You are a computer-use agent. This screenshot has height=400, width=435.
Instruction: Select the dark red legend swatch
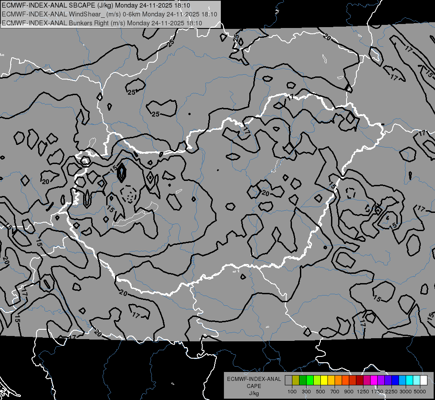pos(360,380)
